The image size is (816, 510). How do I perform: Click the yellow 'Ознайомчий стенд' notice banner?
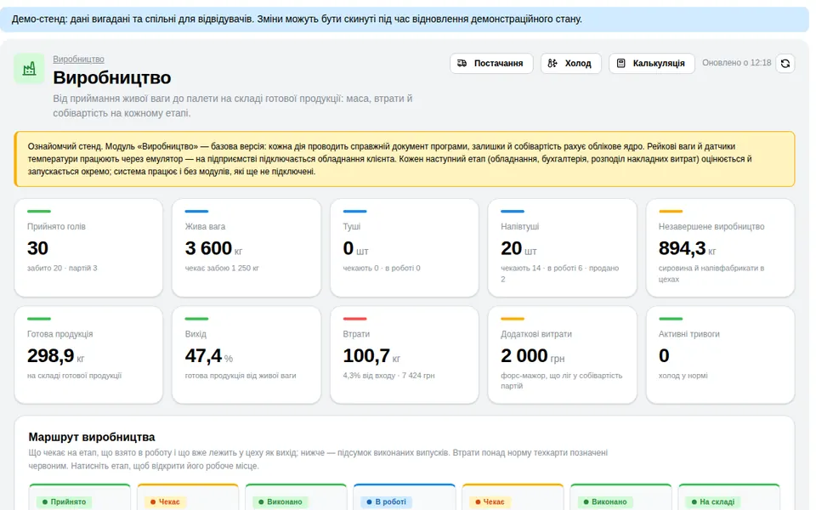tap(405, 159)
